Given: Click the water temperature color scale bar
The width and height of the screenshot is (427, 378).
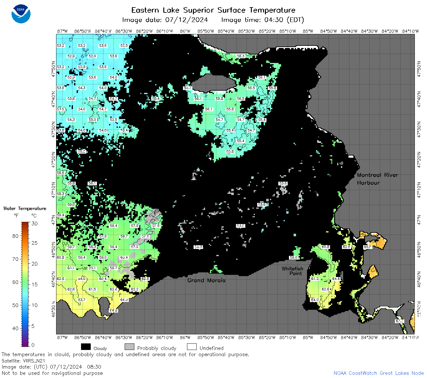Looking at the screenshot, I should [x=25, y=284].
